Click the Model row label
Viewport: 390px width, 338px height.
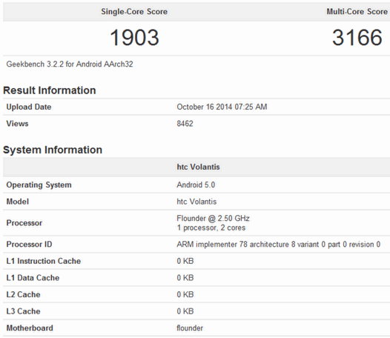tap(17, 202)
